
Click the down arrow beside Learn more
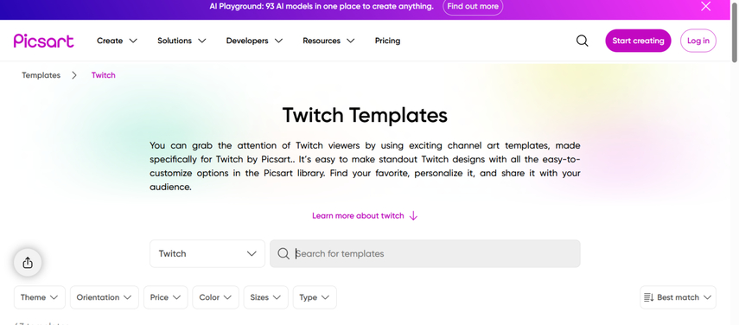[x=413, y=216]
